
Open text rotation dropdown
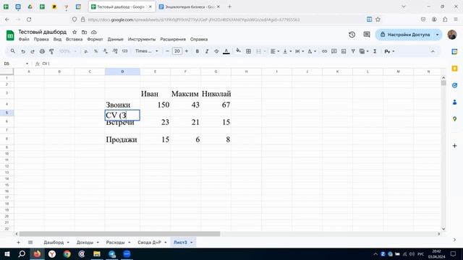click(312, 51)
